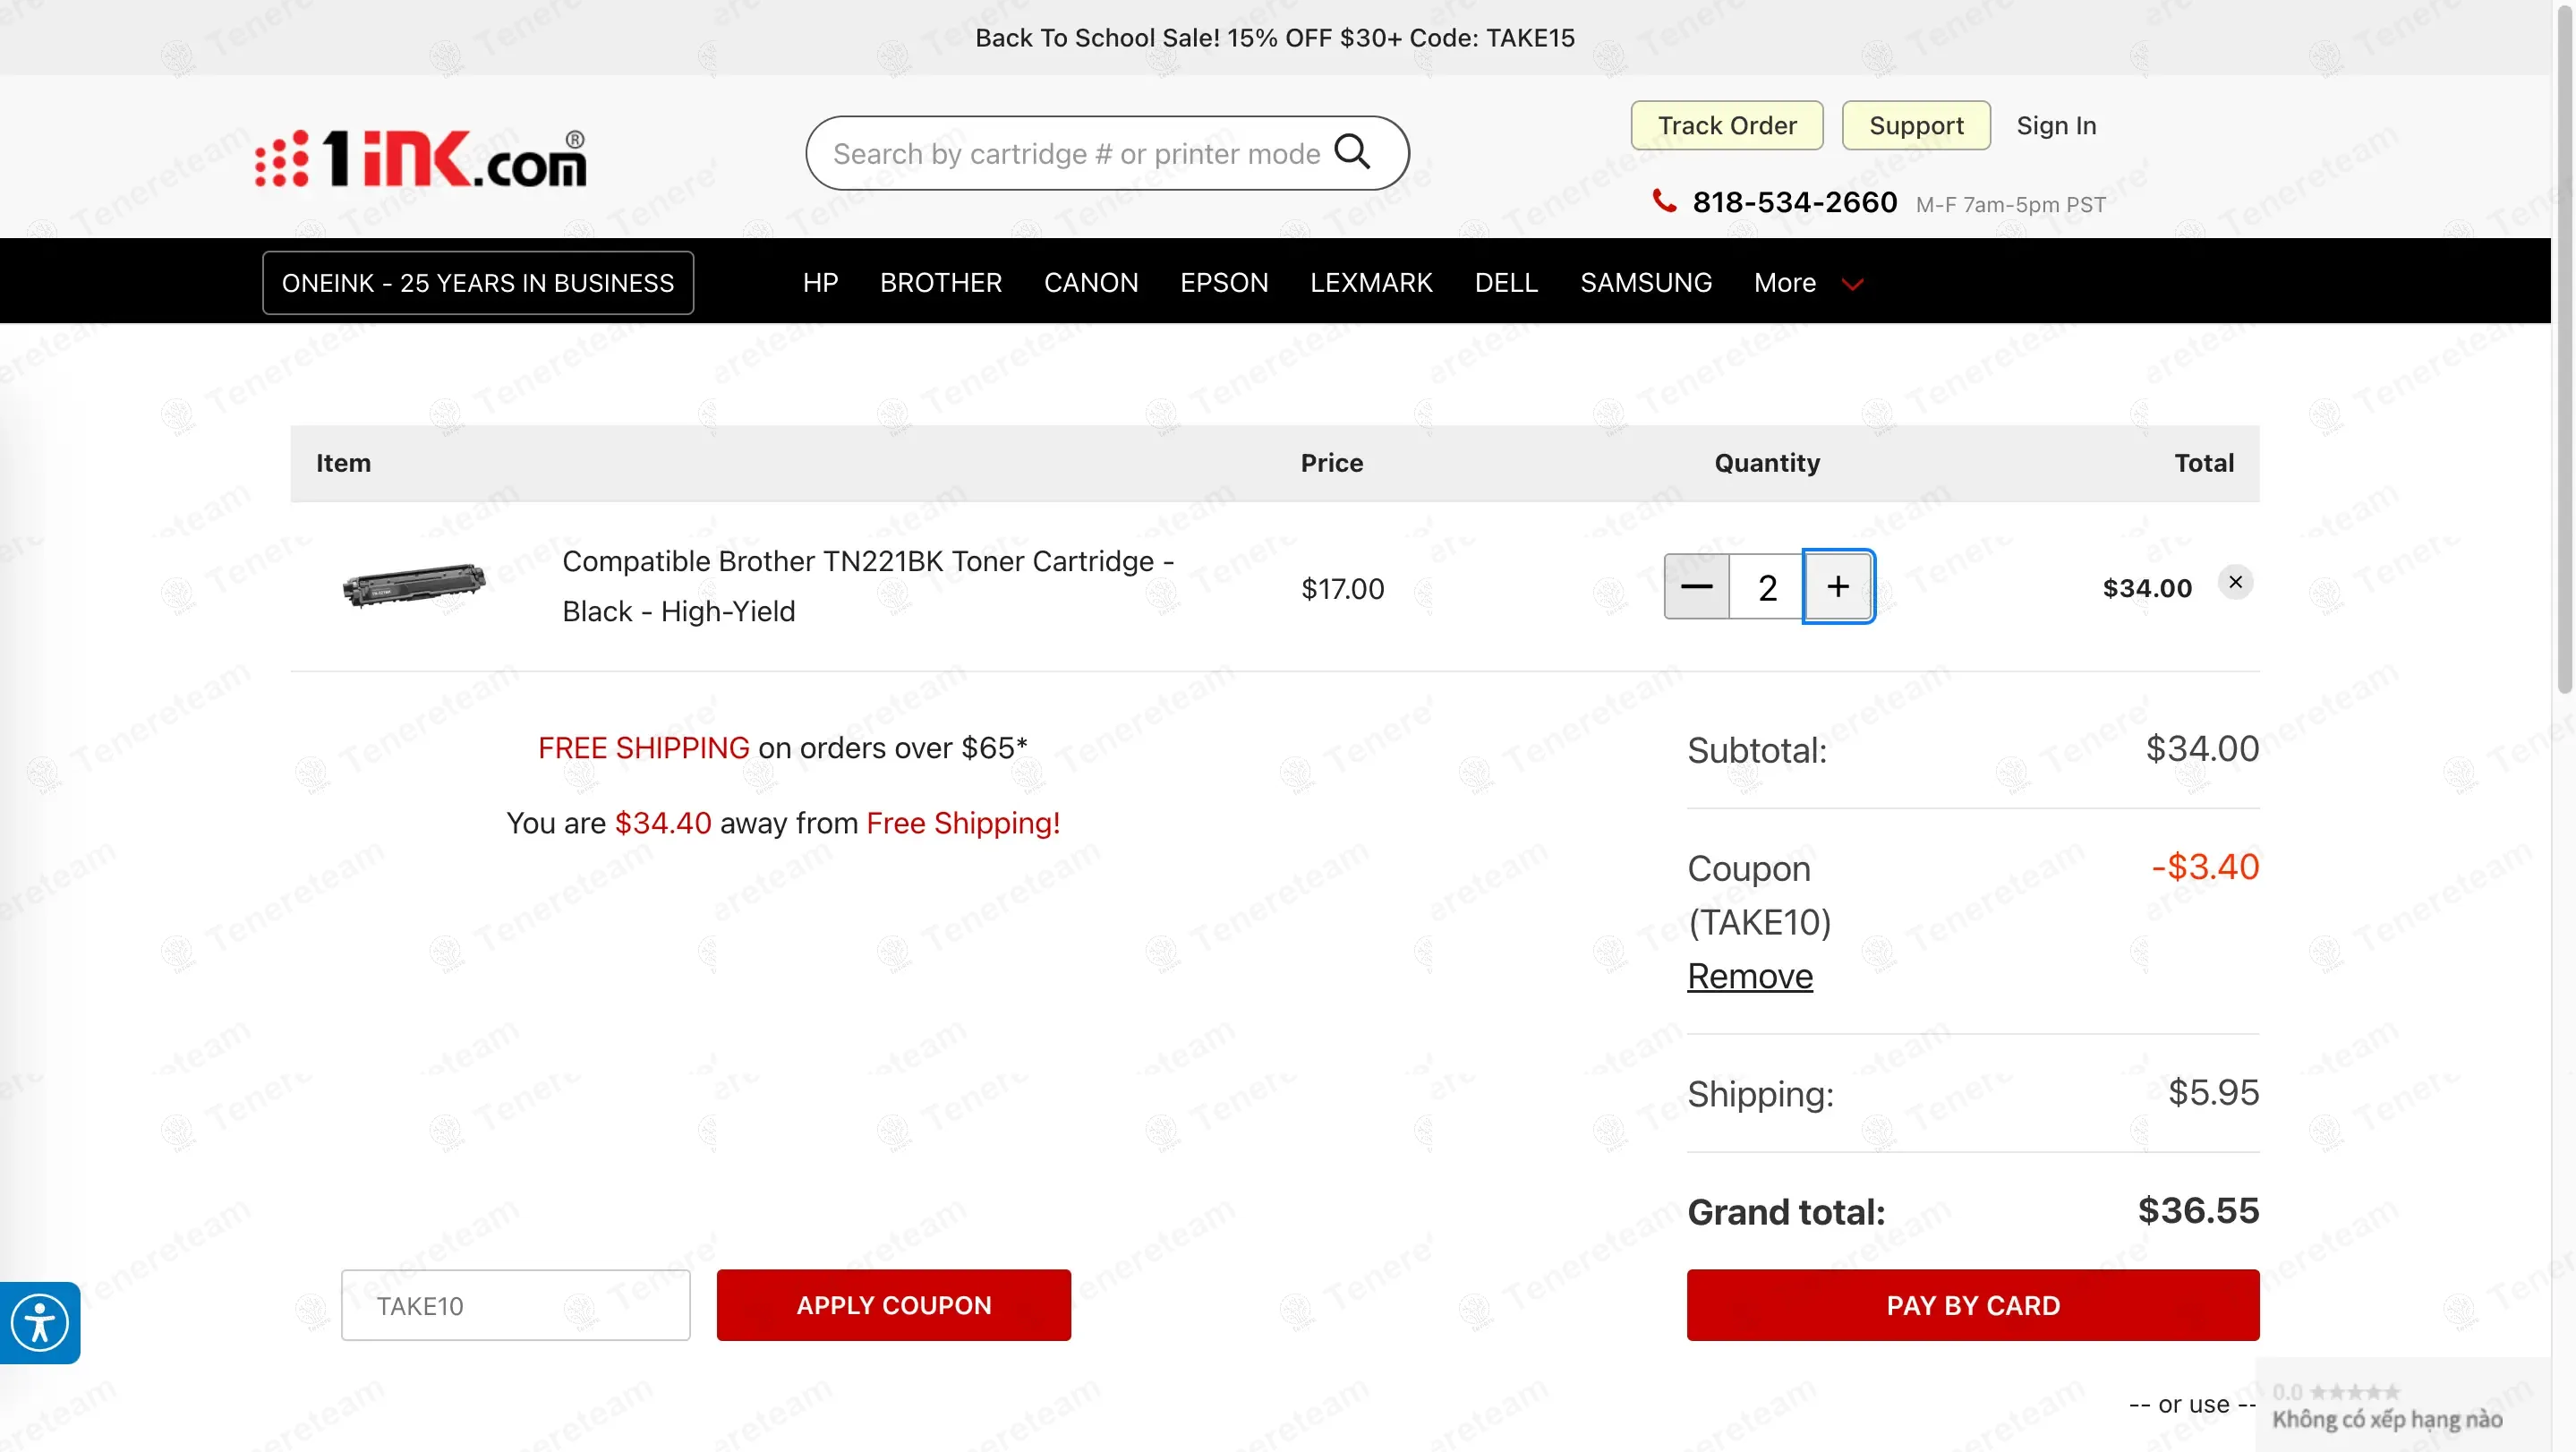This screenshot has width=2576, height=1452.
Task: Remove item with the X icon
Action: click(2235, 582)
